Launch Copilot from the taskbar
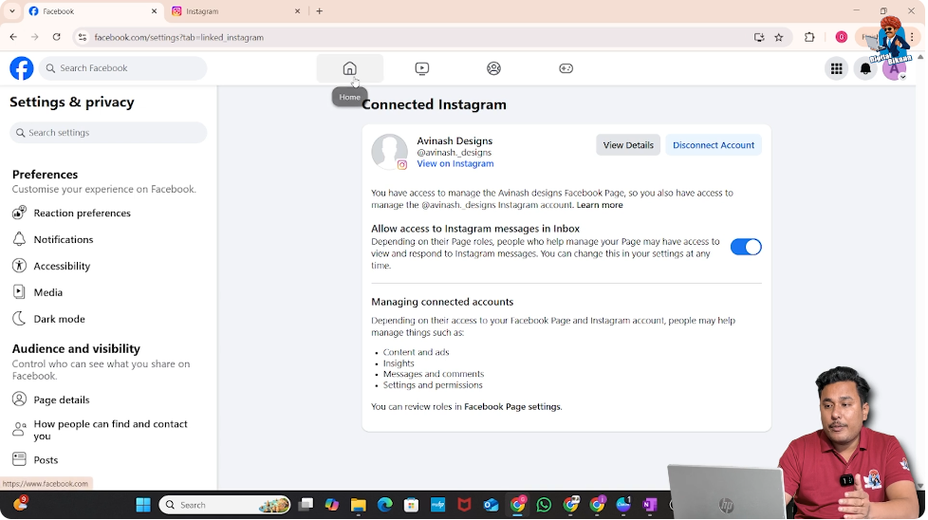Image resolution: width=928 pixels, height=520 pixels. coord(332,505)
